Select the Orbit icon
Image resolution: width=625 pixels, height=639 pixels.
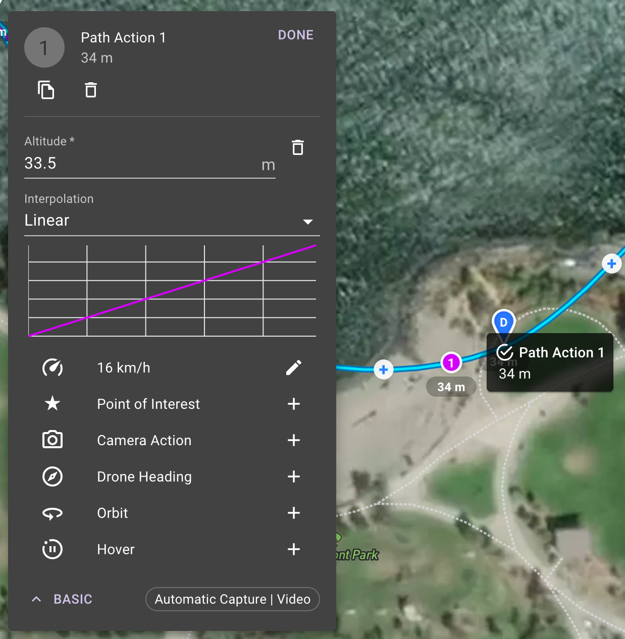click(x=53, y=513)
